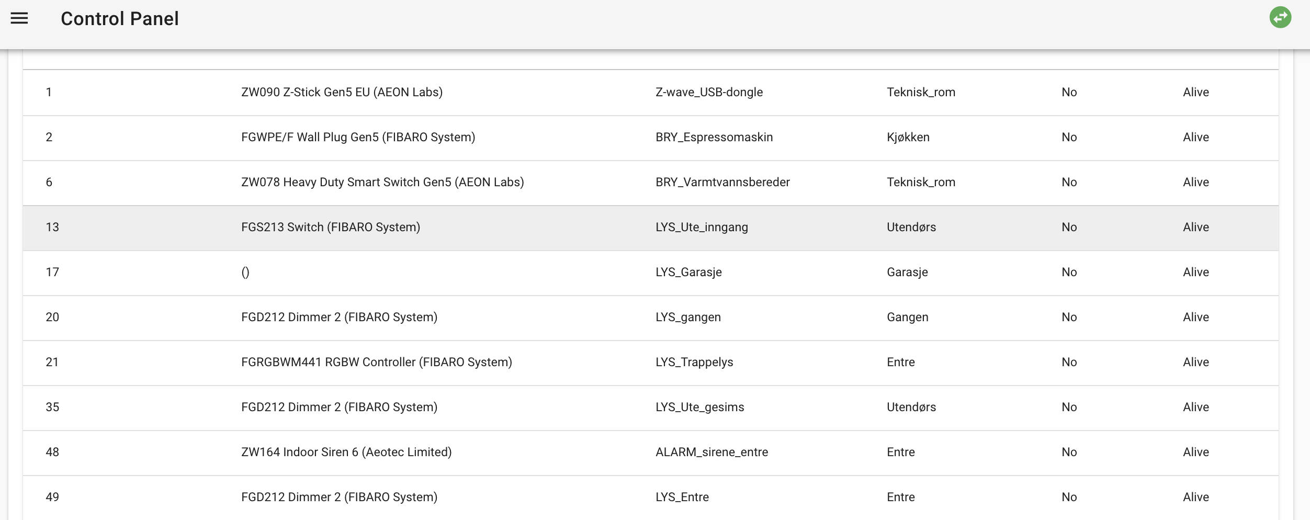The width and height of the screenshot is (1310, 520).
Task: Click Alive status of LYS_Trappelys
Action: pos(1196,363)
